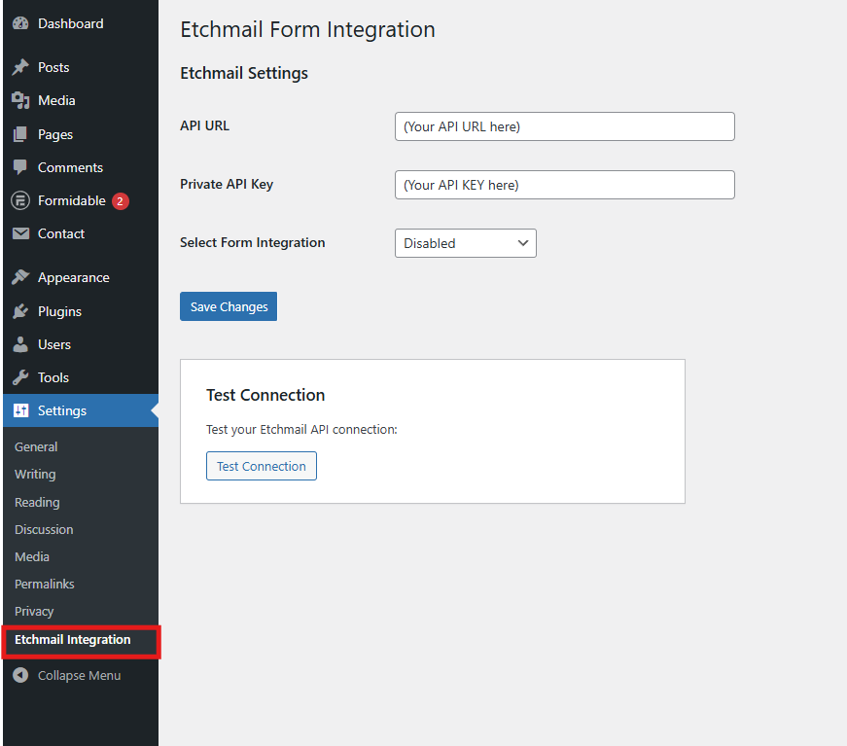The height and width of the screenshot is (746, 847).
Task: Open Users menu label
Action: 54,344
